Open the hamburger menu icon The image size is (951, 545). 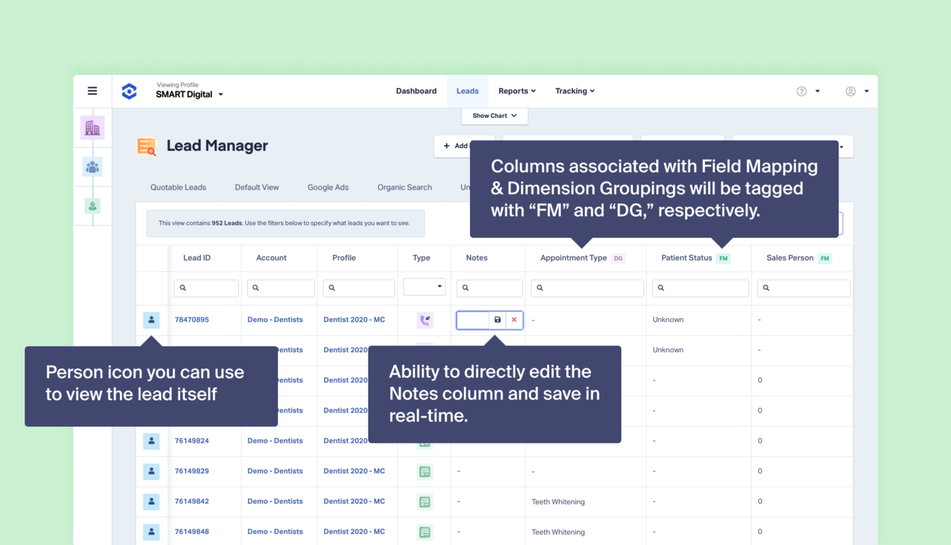(93, 91)
